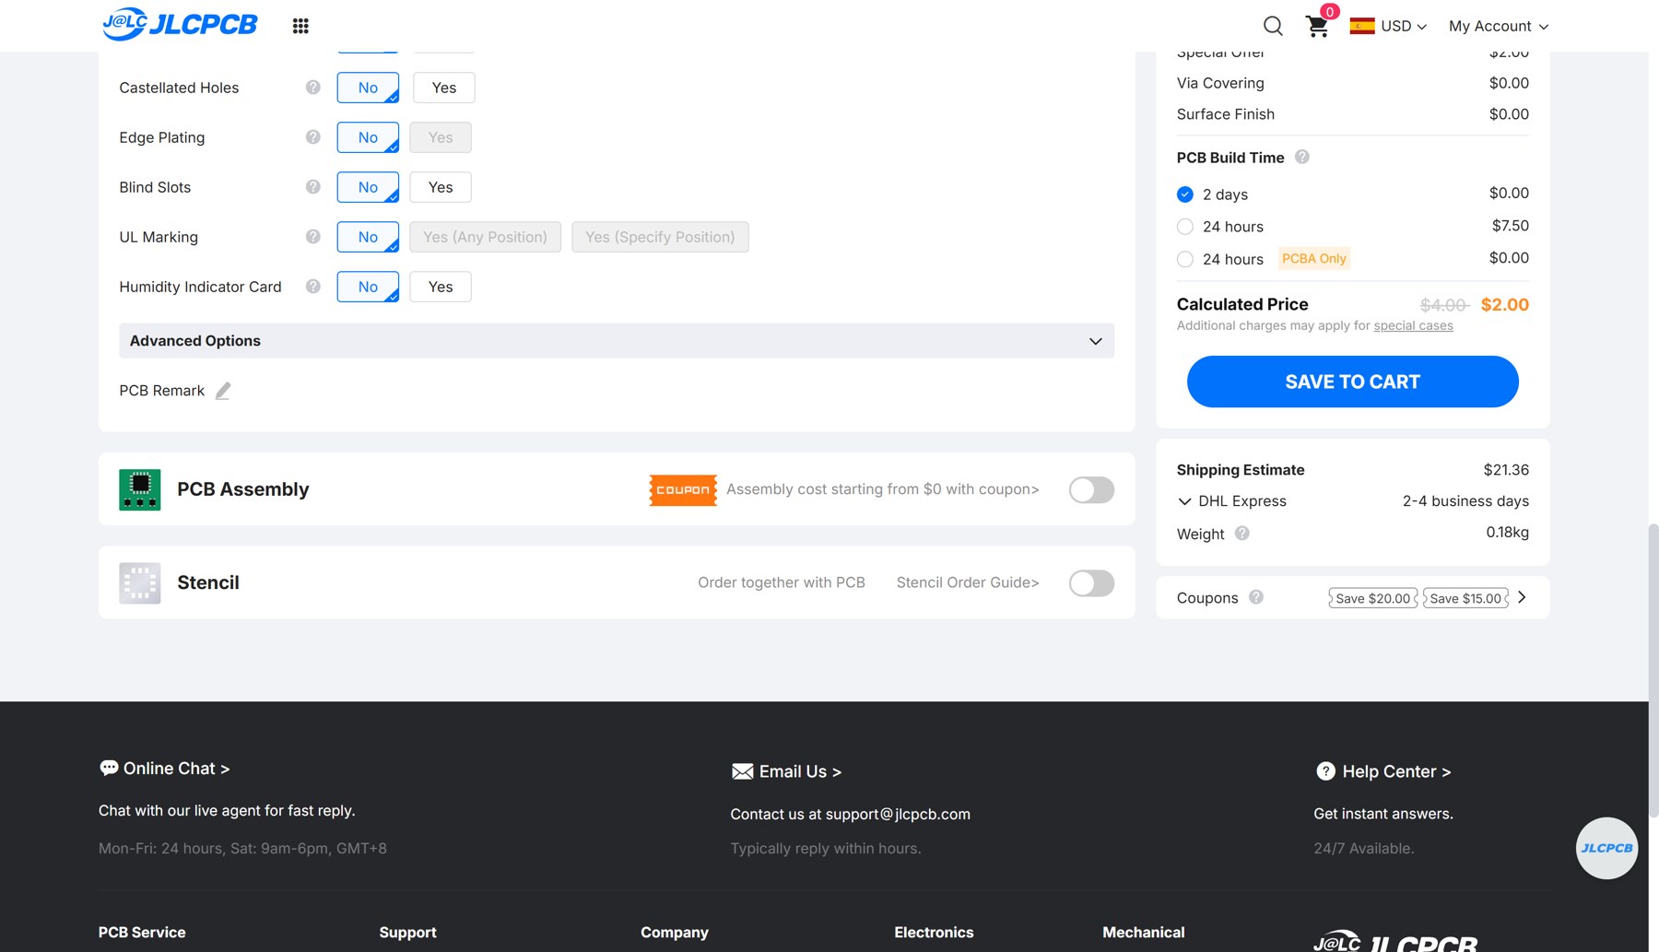
Task: Open the floating JLCPCB chat bubble
Action: tap(1606, 848)
